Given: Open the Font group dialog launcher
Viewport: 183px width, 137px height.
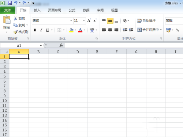Looking at the screenshot, I should tap(97, 39).
